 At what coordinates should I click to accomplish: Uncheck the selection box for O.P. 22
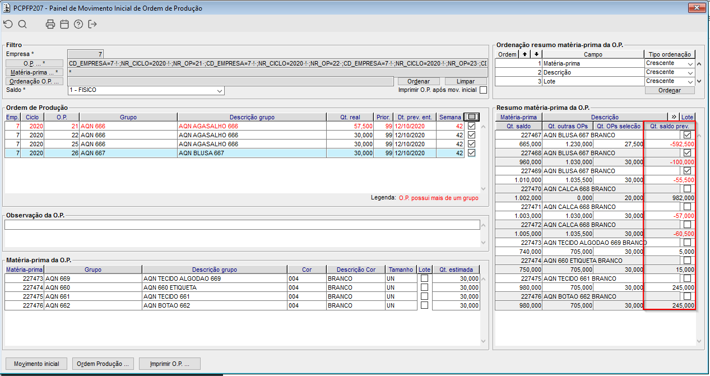click(471, 135)
